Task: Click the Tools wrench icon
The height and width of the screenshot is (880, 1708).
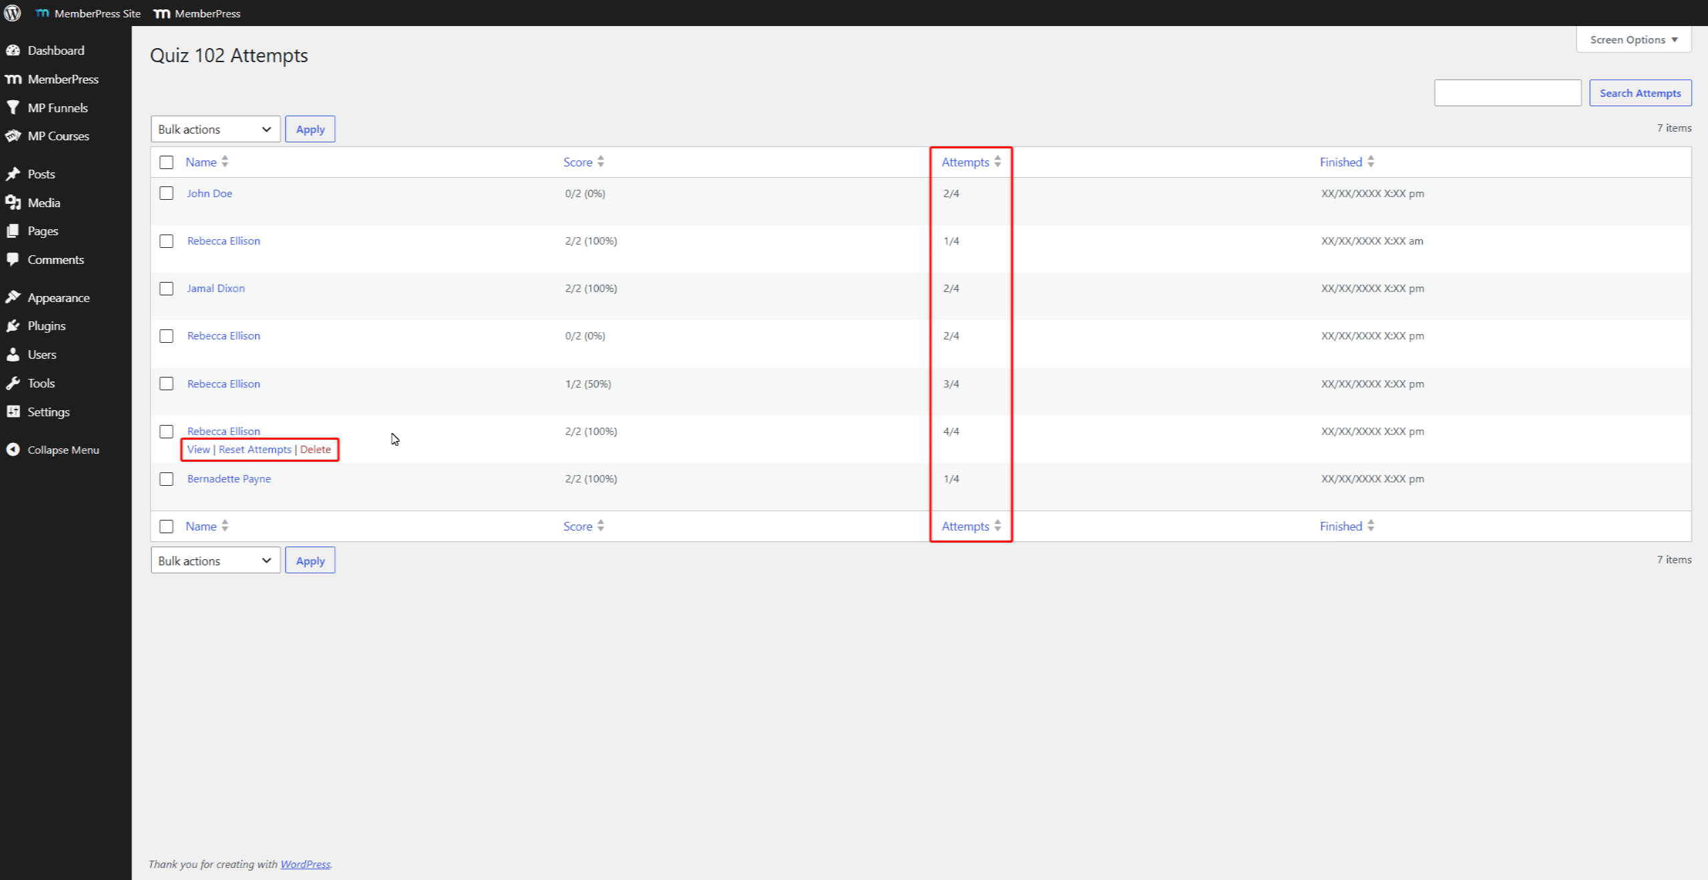Action: pos(13,383)
